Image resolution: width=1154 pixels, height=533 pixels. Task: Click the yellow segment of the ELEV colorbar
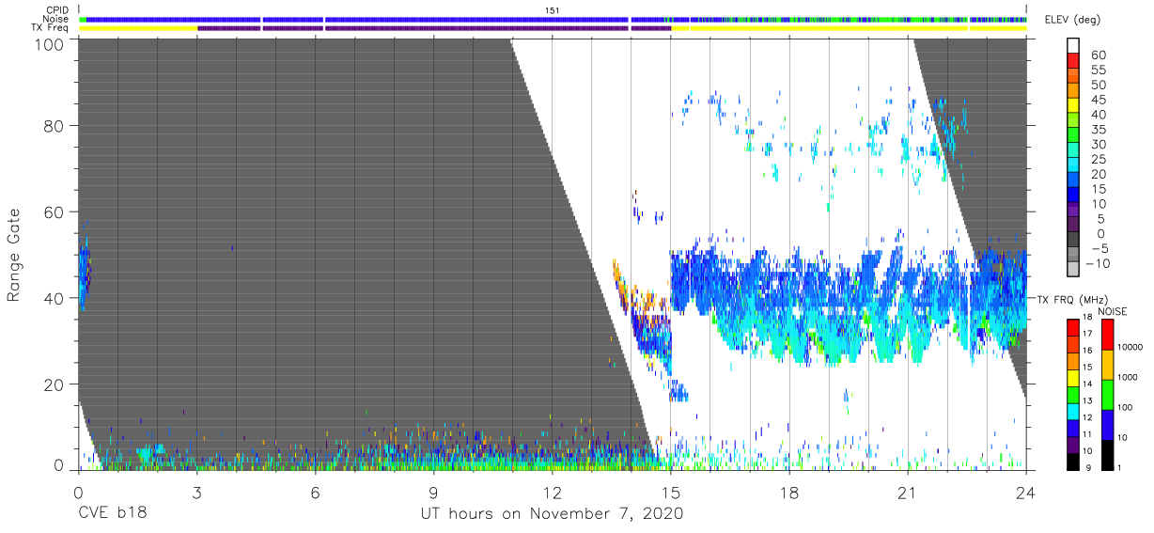tap(1074, 106)
